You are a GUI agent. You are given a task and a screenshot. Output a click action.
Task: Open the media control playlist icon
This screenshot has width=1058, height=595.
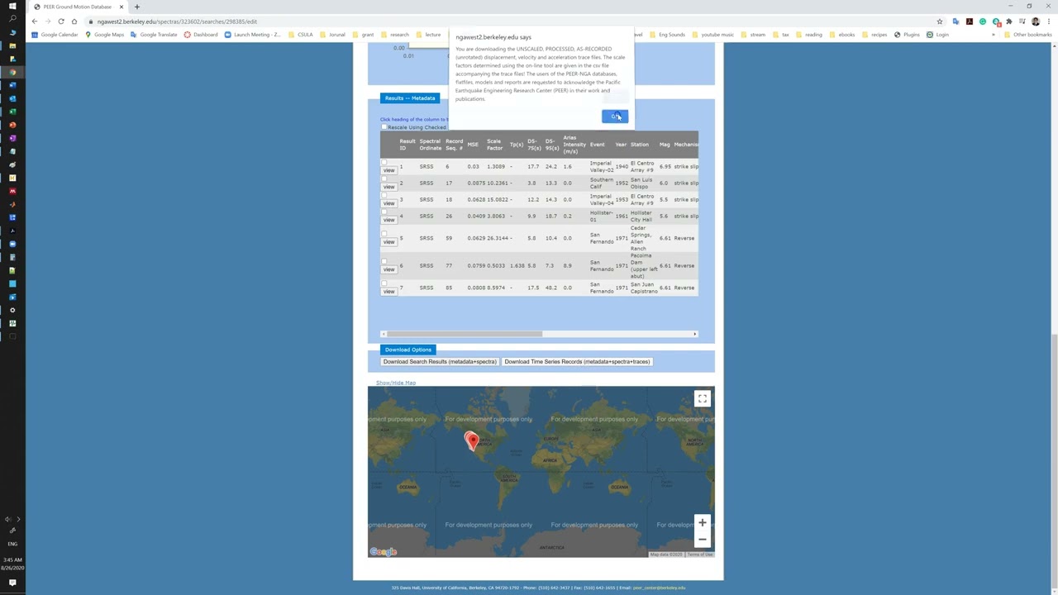pyautogui.click(x=1022, y=21)
